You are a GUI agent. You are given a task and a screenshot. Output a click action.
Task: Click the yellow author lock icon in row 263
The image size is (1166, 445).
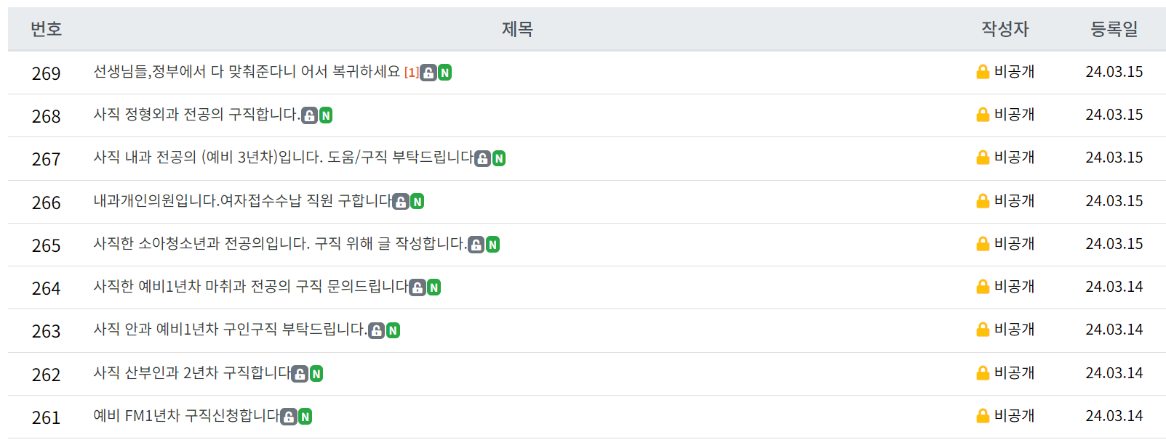tap(983, 330)
